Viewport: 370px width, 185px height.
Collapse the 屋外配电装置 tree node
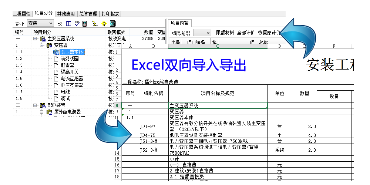[x=42, y=112]
